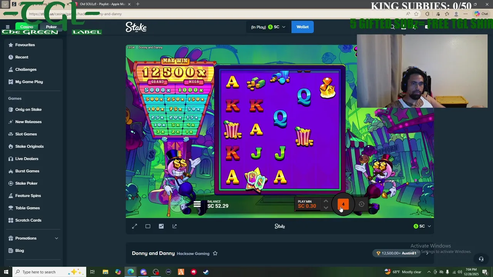Decrease the play amount arrow

pyautogui.click(x=326, y=208)
